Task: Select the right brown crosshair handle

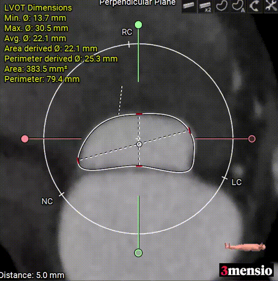Action: [252, 139]
